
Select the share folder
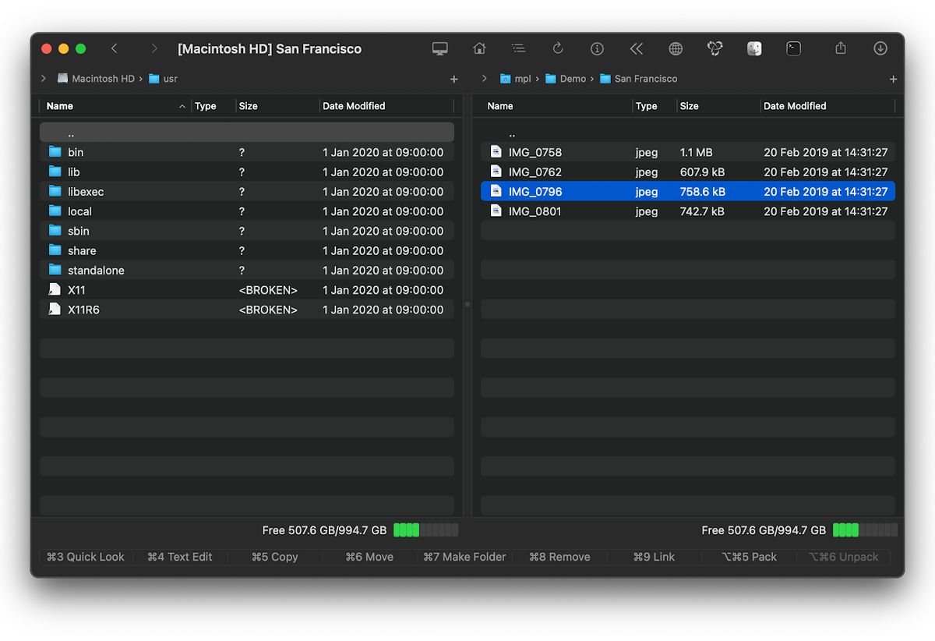point(247,250)
